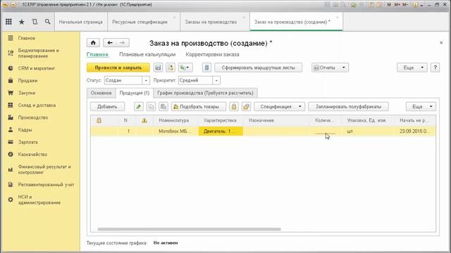
Task: Open Create based on dropdown icon
Action: (185, 67)
